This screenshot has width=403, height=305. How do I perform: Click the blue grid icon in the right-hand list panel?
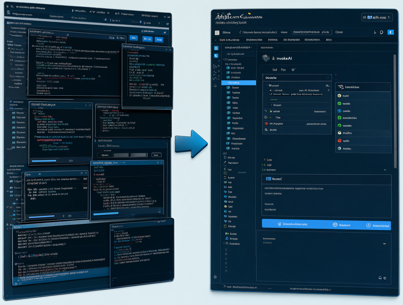coord(339,111)
